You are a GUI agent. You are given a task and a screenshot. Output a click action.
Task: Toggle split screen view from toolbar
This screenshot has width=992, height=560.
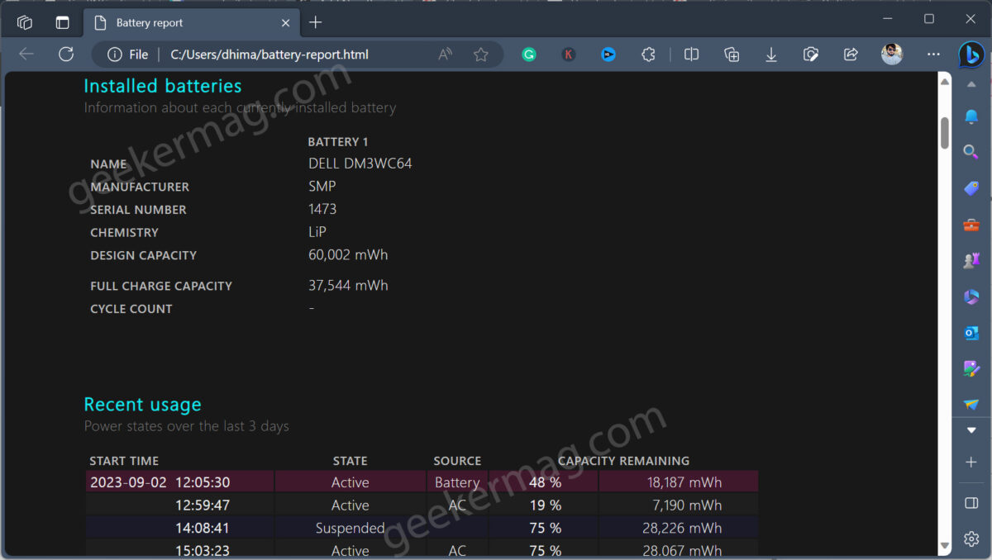[691, 54]
